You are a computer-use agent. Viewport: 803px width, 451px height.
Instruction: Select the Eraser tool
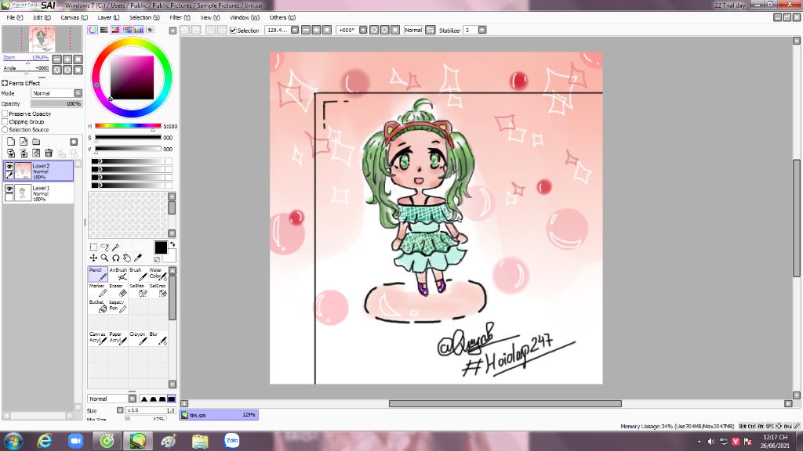(118, 290)
